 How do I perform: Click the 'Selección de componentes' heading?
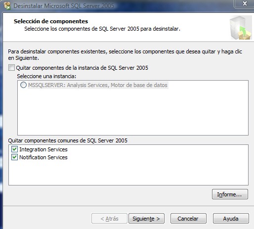51,21
